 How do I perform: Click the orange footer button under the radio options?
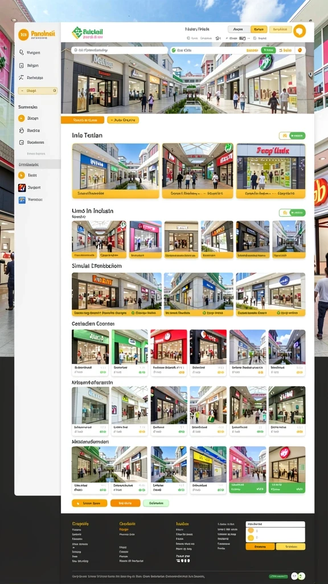point(260,547)
